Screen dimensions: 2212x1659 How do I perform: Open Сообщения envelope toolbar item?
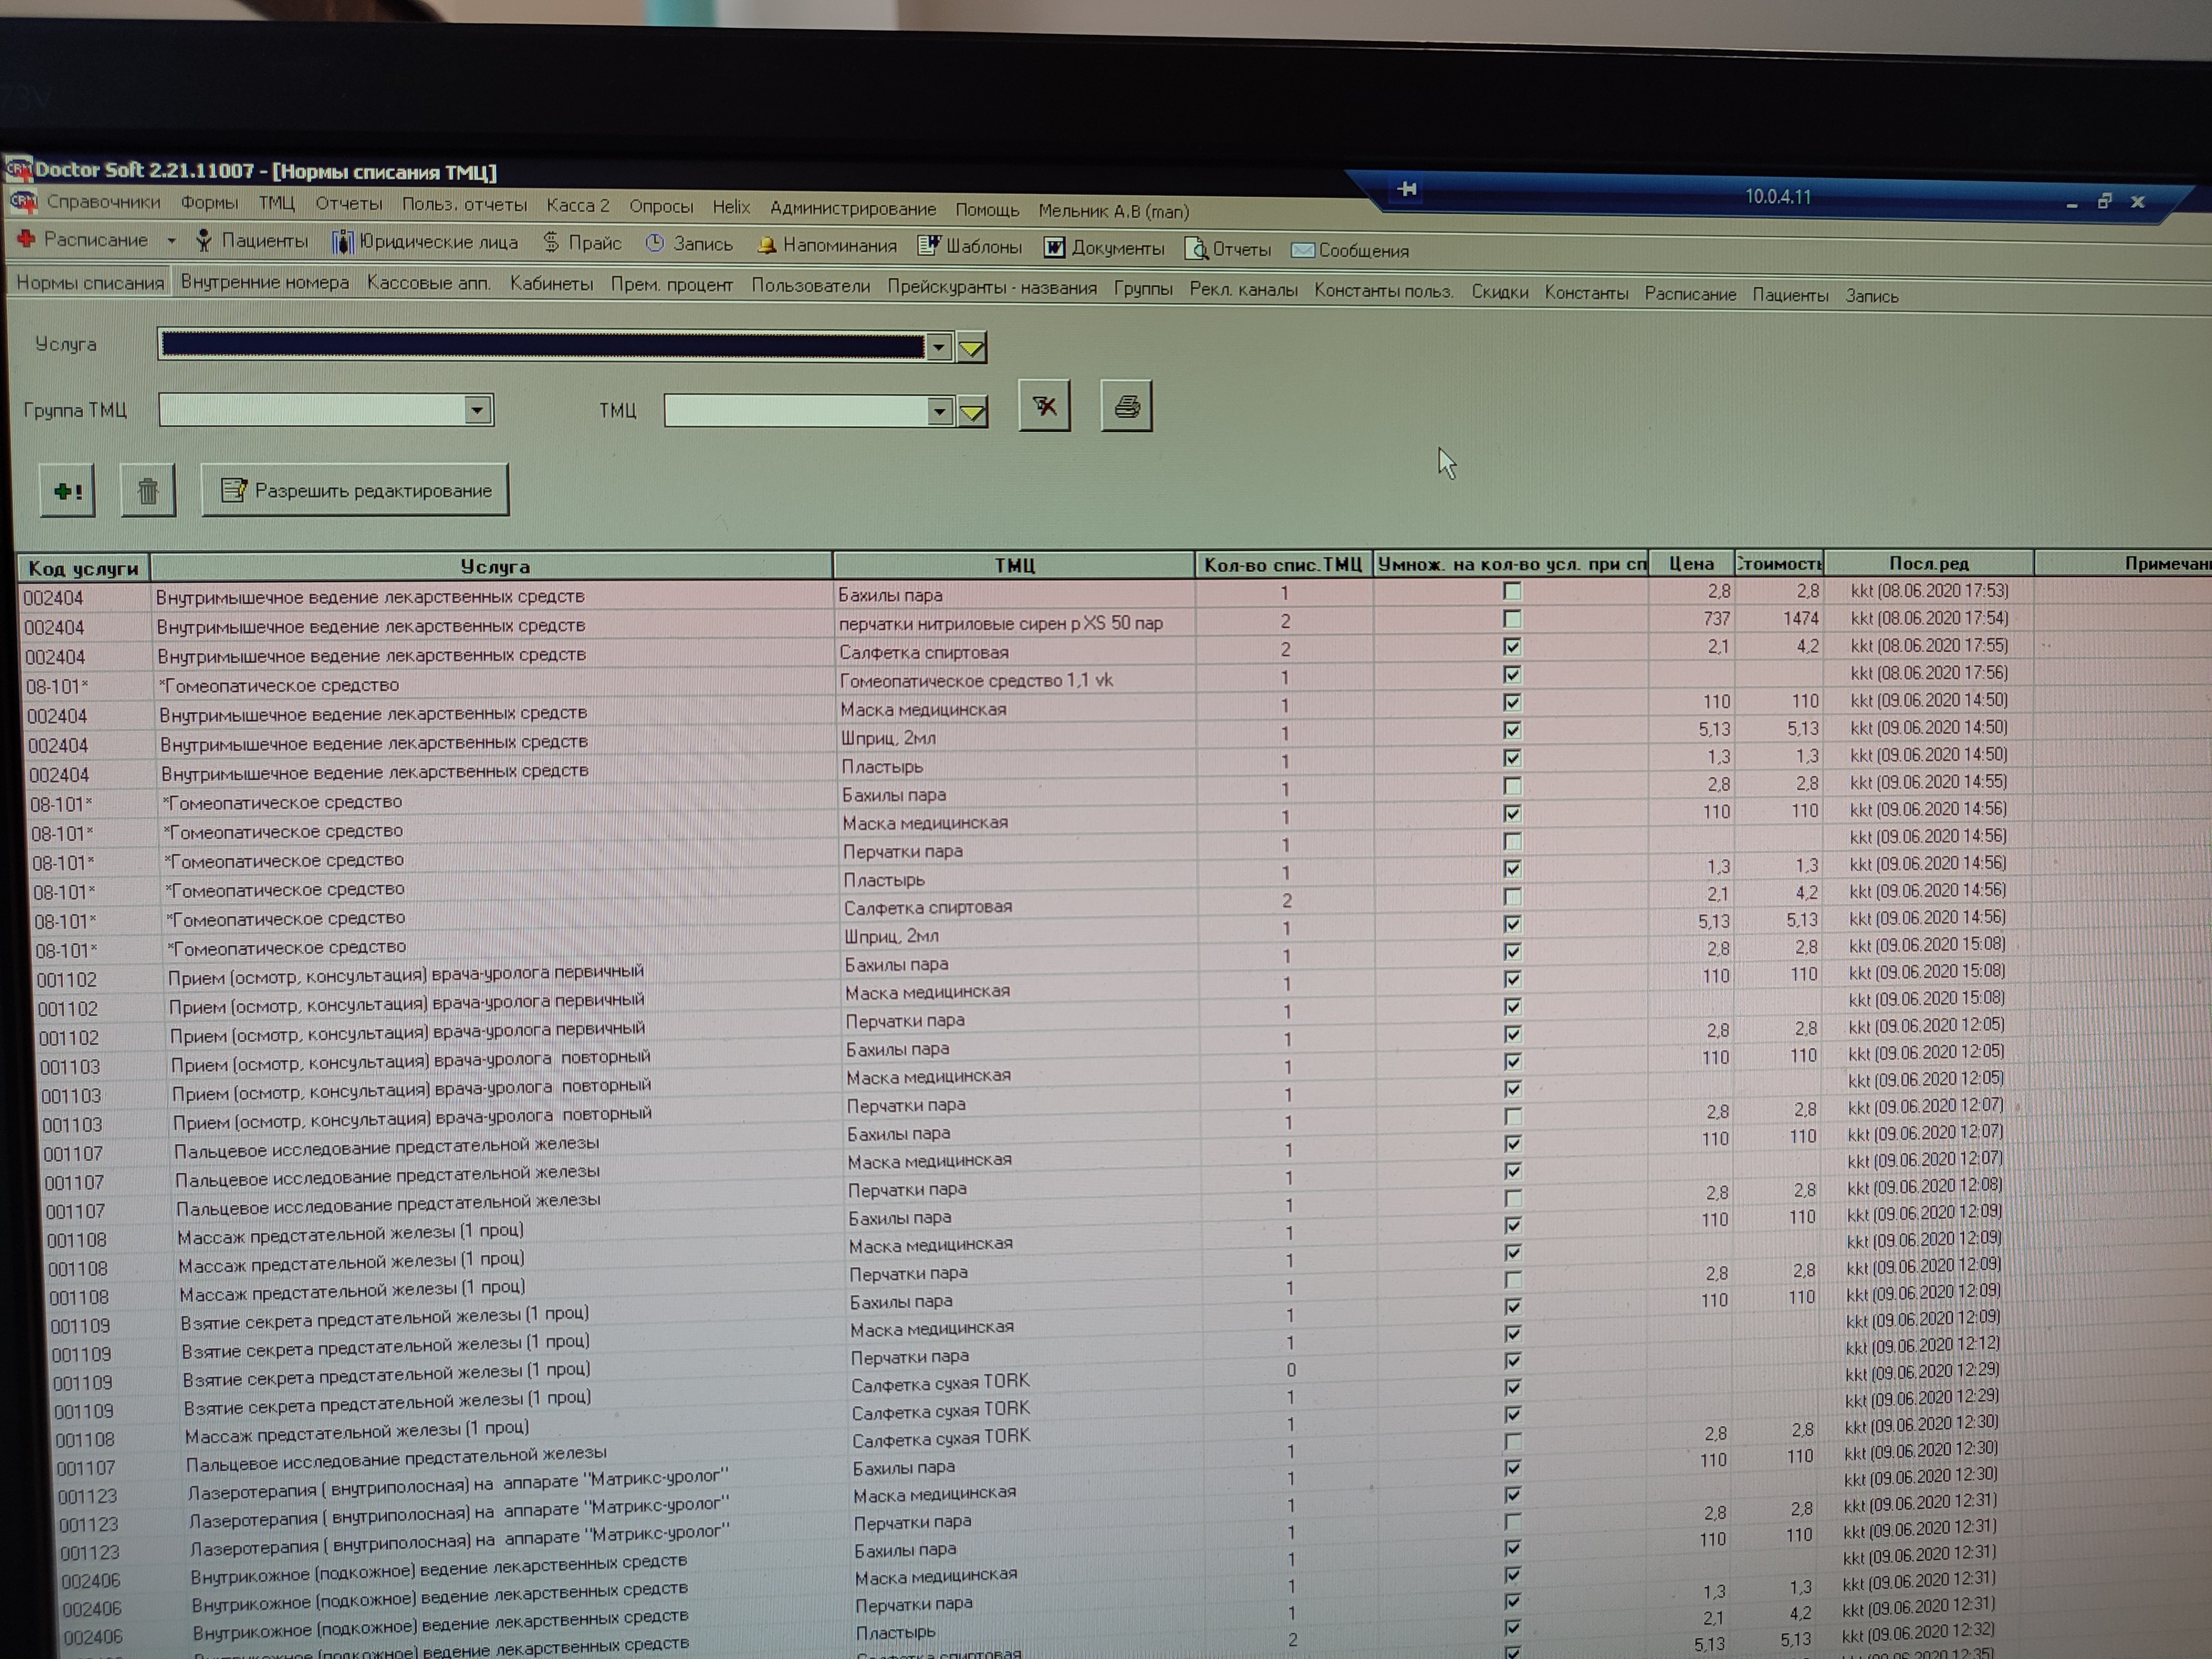pos(1350,251)
